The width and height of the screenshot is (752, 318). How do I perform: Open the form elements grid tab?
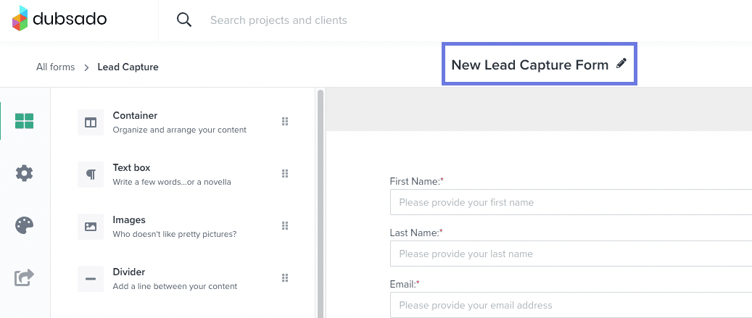(x=25, y=121)
